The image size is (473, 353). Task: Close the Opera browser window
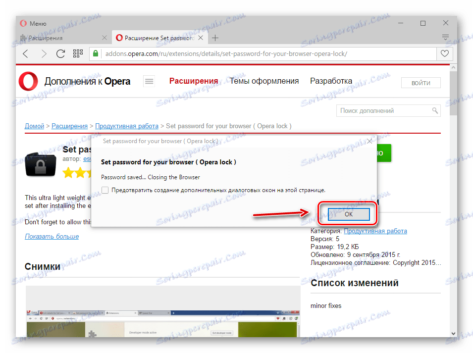point(446,23)
